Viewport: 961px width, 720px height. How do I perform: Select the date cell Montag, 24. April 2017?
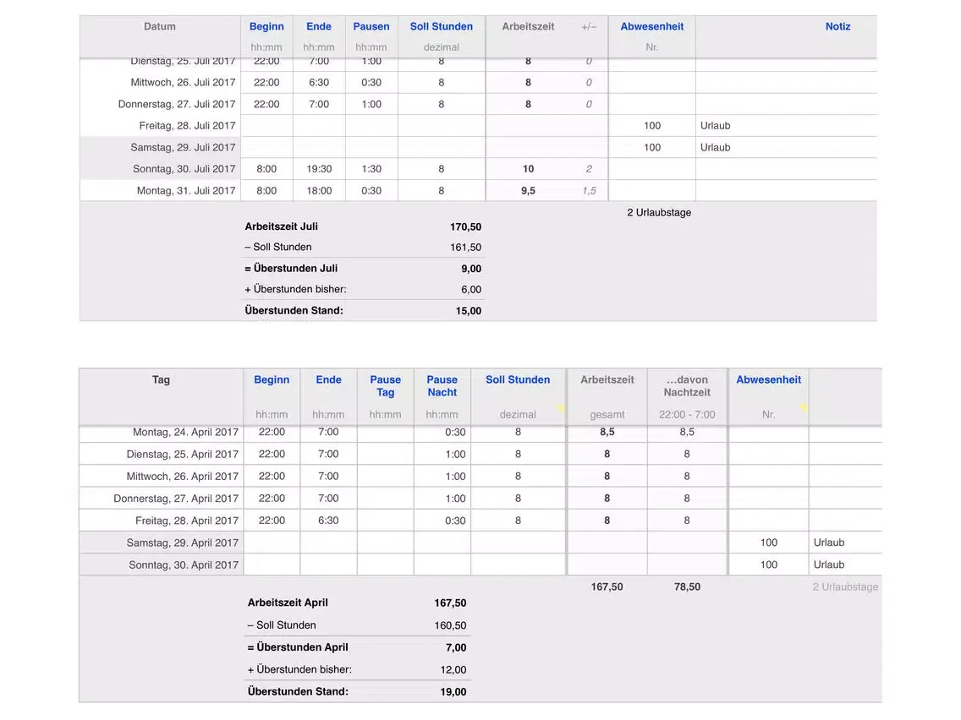pyautogui.click(x=186, y=432)
